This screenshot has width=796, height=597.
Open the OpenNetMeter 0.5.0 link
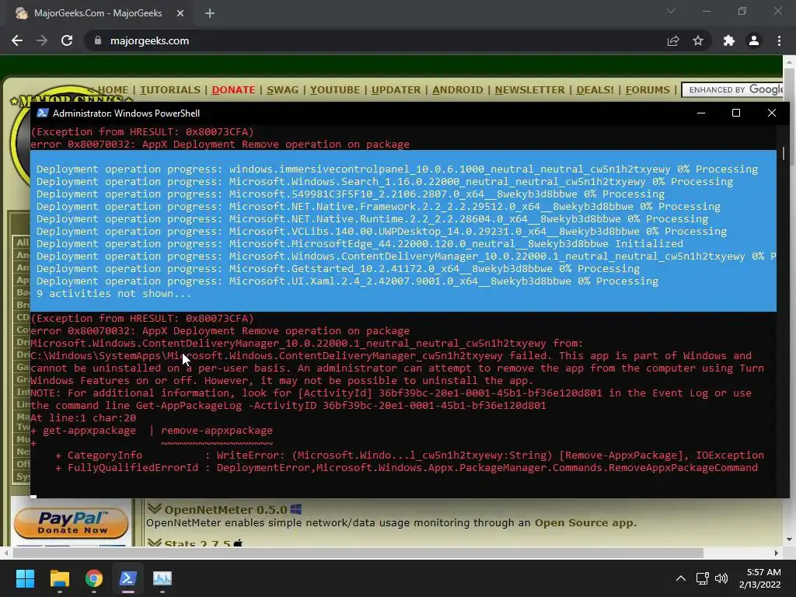[225, 510]
